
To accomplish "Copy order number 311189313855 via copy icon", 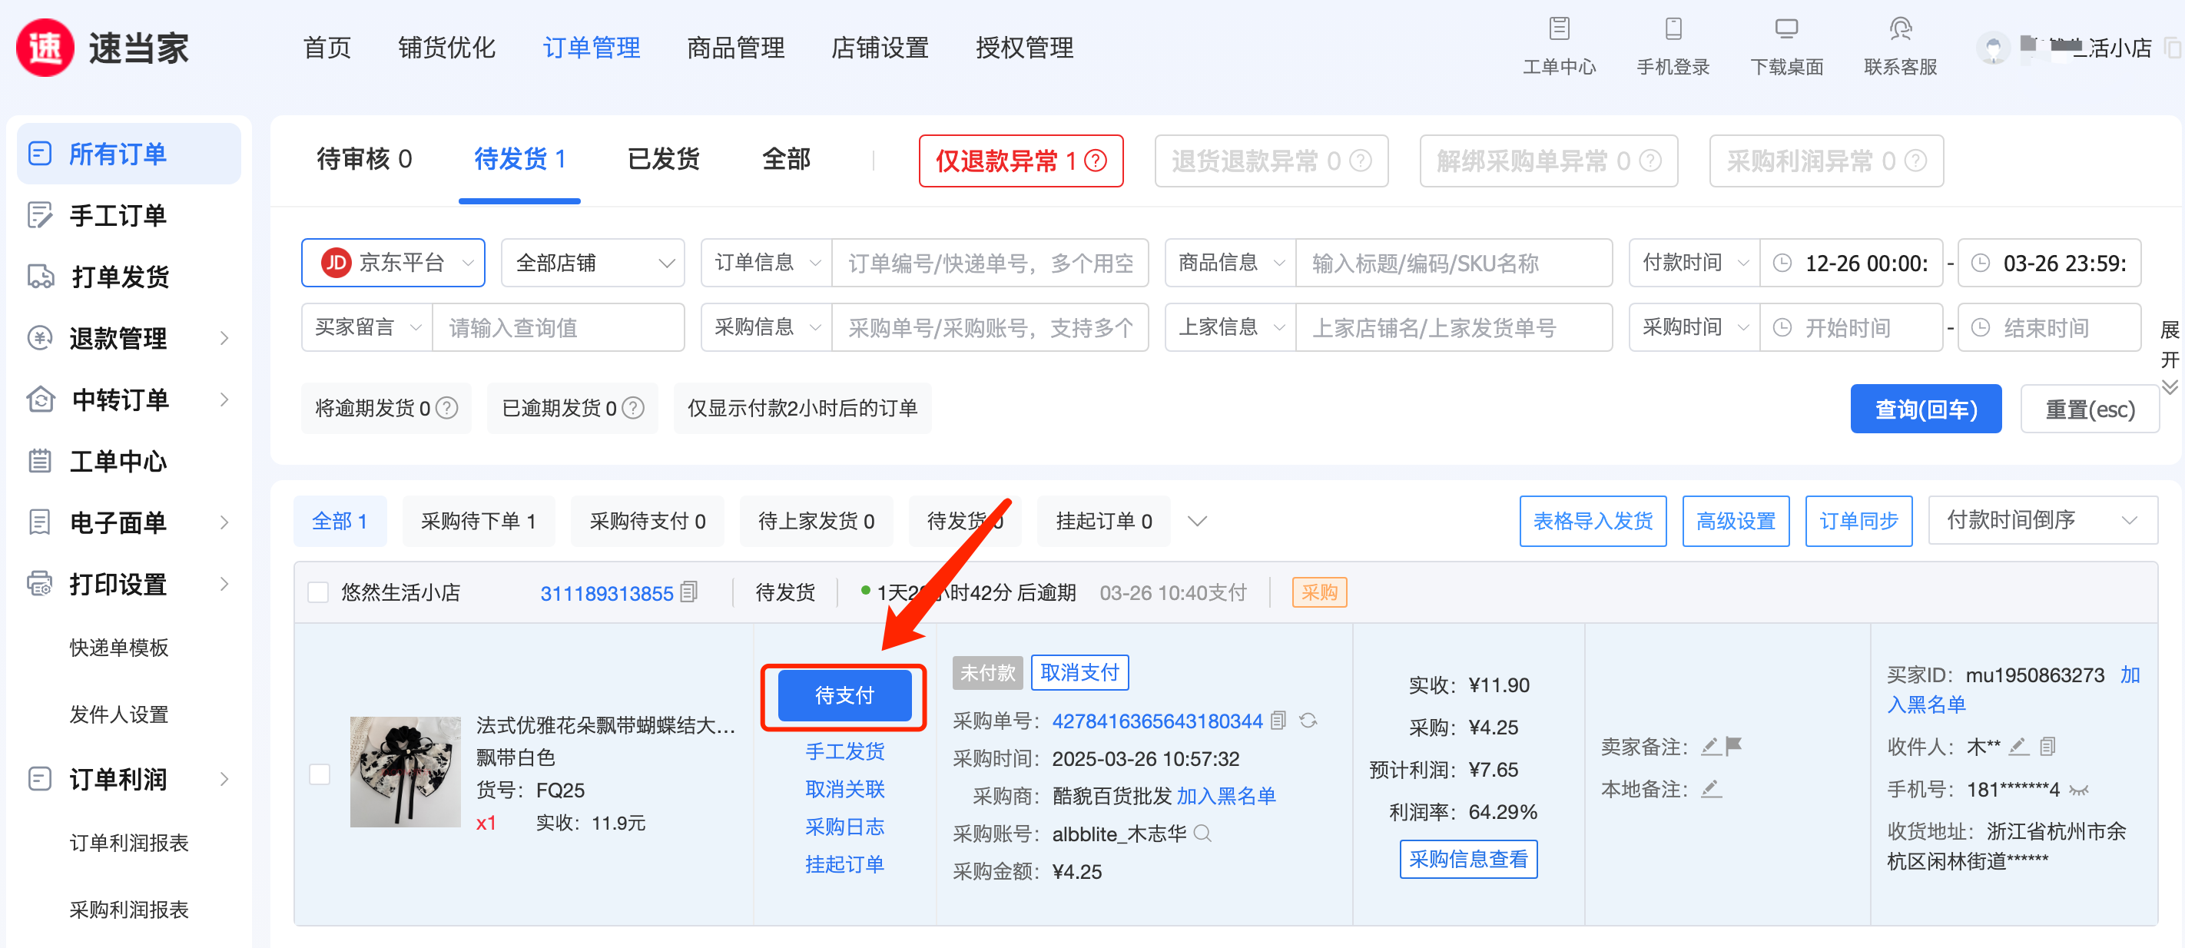I will pyautogui.click(x=688, y=592).
